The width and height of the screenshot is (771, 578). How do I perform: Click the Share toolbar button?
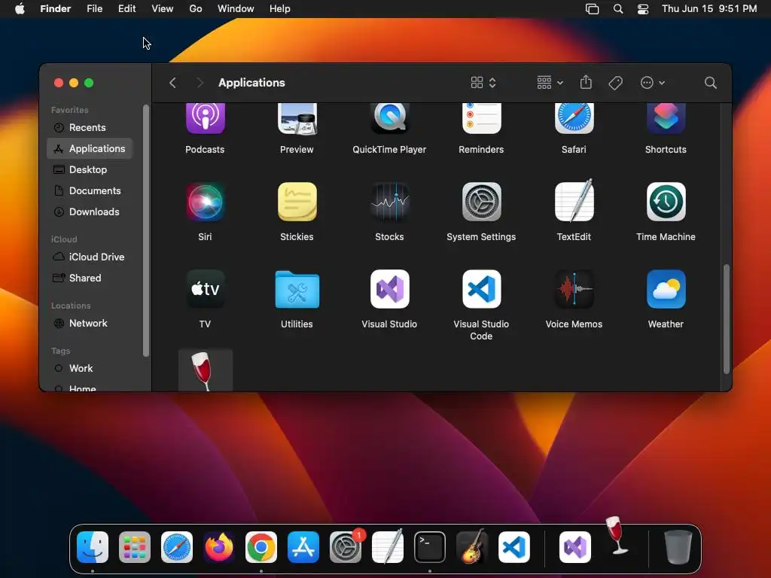pyautogui.click(x=586, y=82)
